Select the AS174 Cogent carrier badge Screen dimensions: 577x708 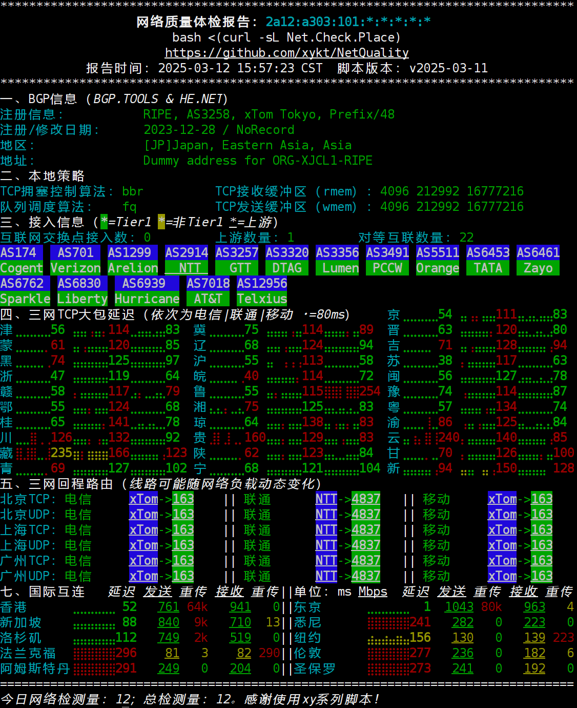pyautogui.click(x=22, y=260)
